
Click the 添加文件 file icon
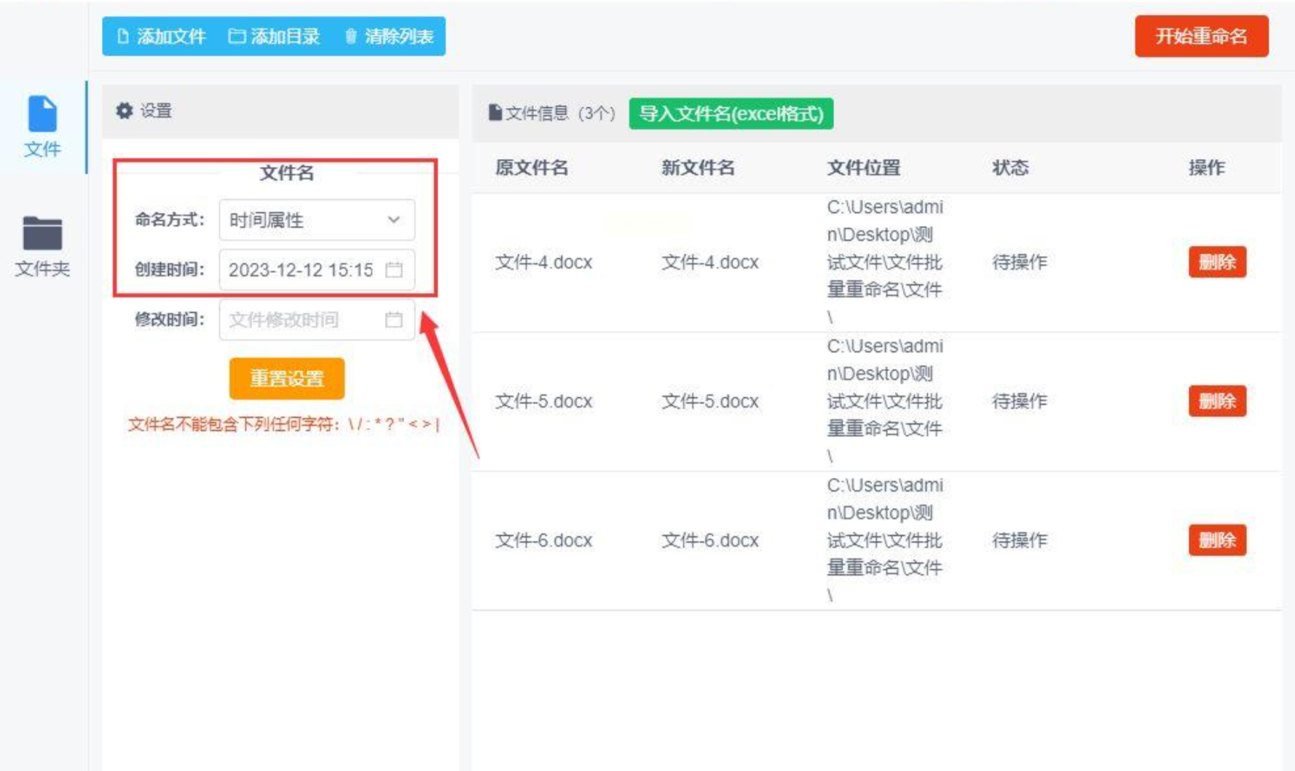pos(123,36)
